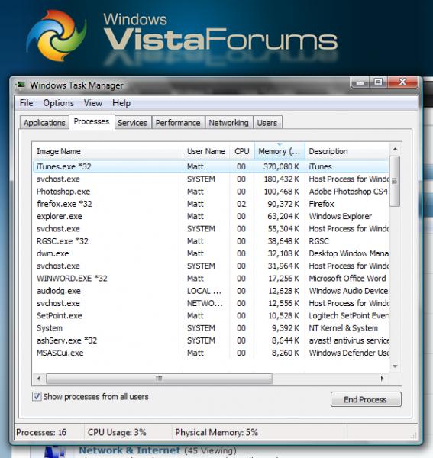Switch to the Applications tab
The image size is (433, 458).
coord(44,123)
